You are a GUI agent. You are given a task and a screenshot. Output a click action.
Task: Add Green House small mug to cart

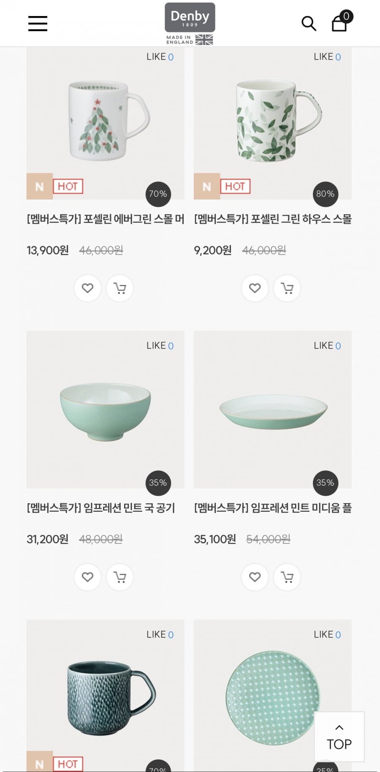click(x=287, y=288)
